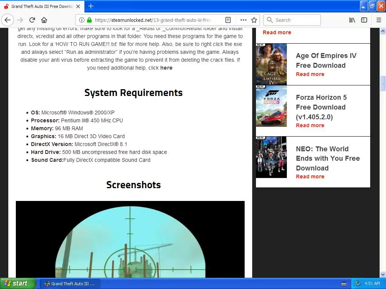Image resolution: width=386 pixels, height=289 pixels.
Task: Click the 'Sound Card' requirement line
Action: (x=90, y=160)
